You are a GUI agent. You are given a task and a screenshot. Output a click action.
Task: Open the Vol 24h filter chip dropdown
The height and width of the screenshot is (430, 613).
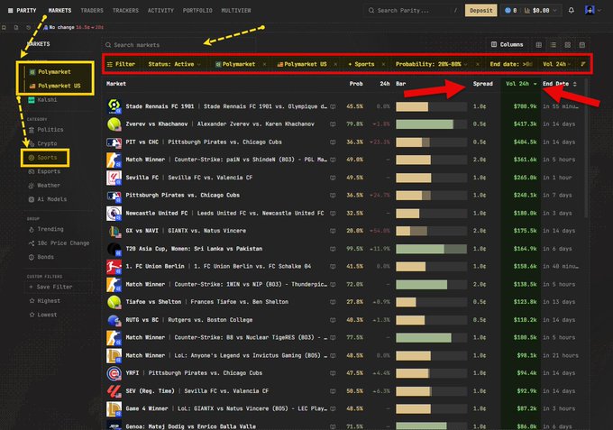(x=557, y=64)
